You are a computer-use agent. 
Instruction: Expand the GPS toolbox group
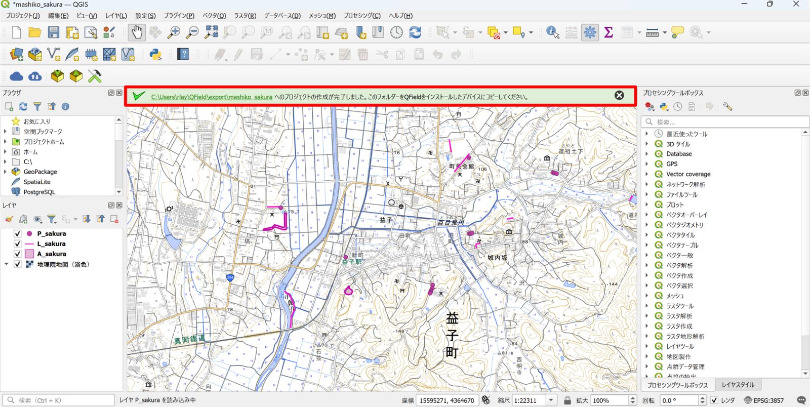646,164
